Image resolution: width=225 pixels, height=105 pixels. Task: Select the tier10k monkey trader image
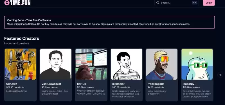click(x=91, y=64)
